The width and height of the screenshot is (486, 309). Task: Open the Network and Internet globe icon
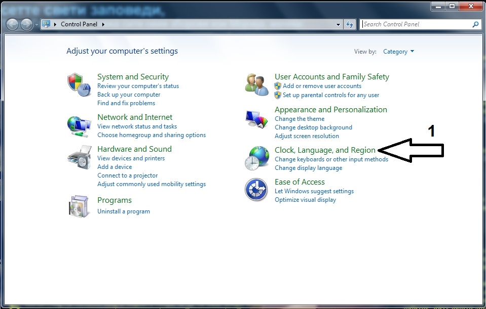[x=79, y=124]
